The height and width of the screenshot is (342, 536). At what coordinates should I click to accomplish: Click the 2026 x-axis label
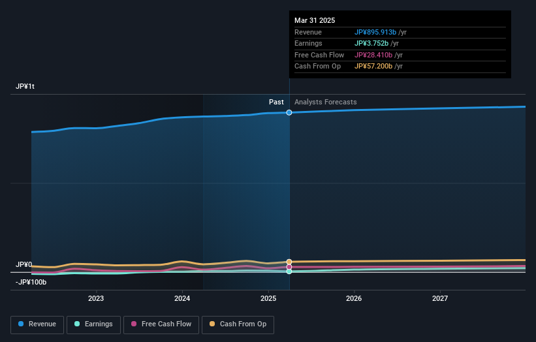pyautogui.click(x=354, y=298)
